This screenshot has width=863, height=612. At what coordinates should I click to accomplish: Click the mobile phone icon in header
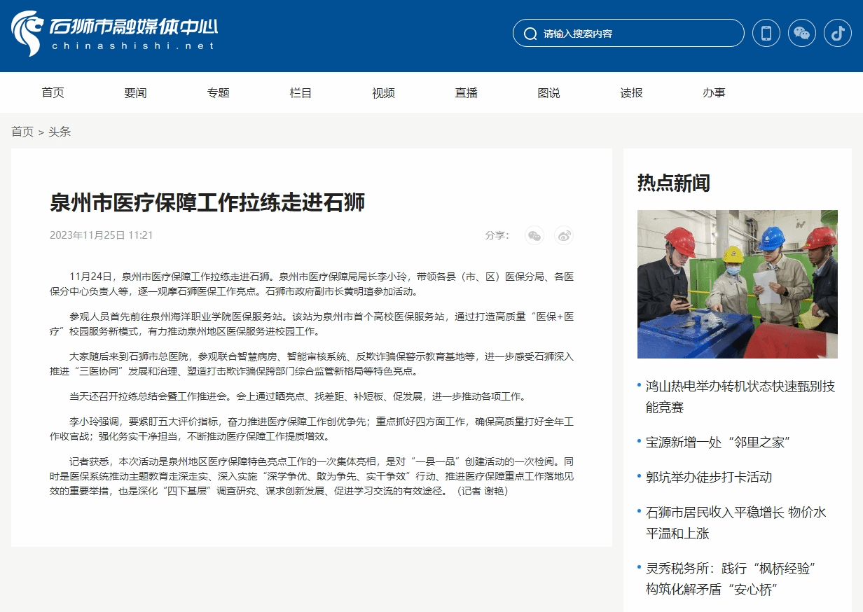click(766, 33)
